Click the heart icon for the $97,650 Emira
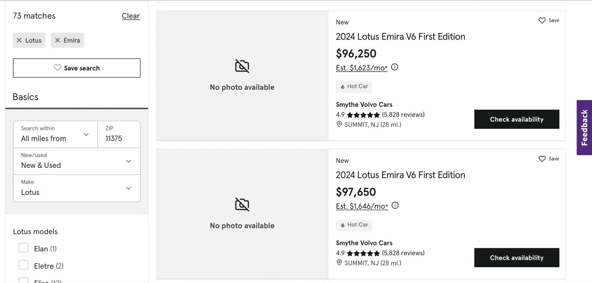This screenshot has width=592, height=283. 542,159
